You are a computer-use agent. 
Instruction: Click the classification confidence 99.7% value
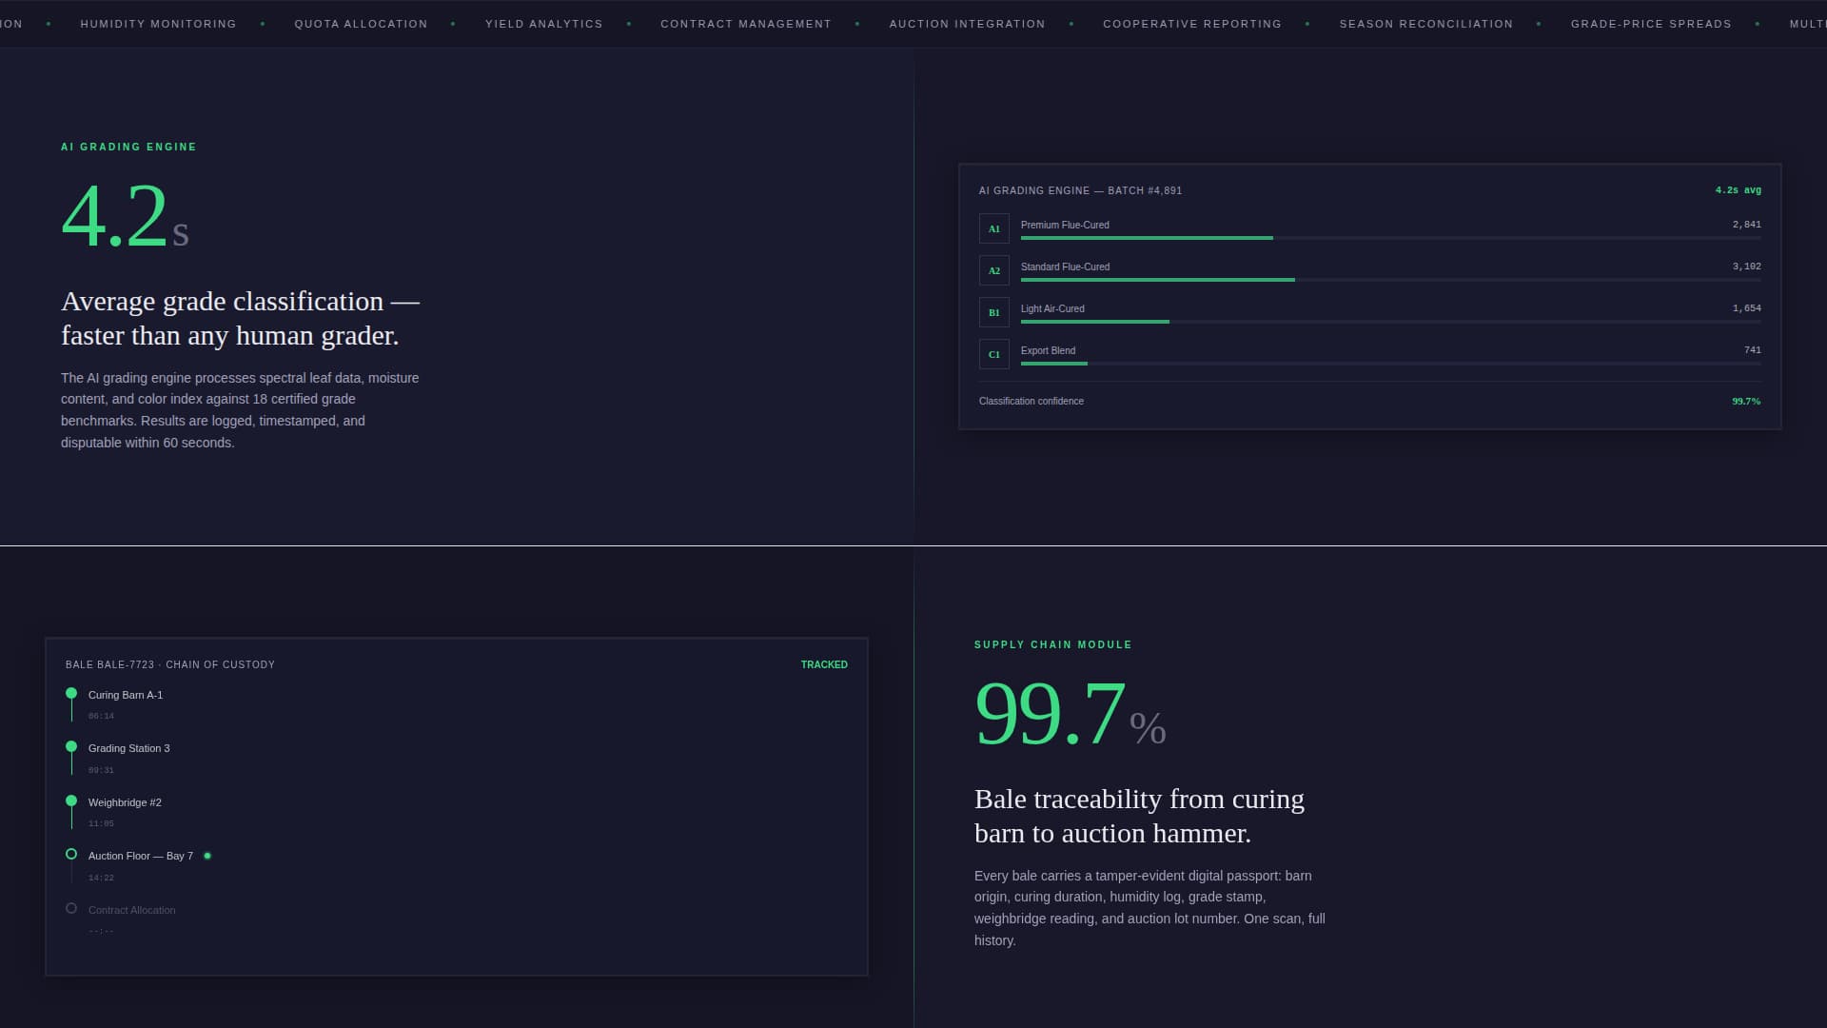[x=1746, y=402]
